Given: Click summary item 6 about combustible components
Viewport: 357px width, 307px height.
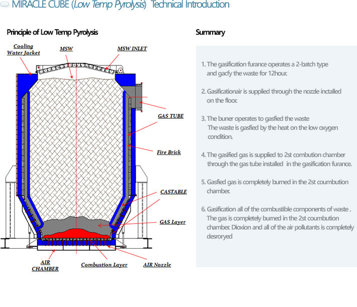Looking at the screenshot, I should coord(278,222).
